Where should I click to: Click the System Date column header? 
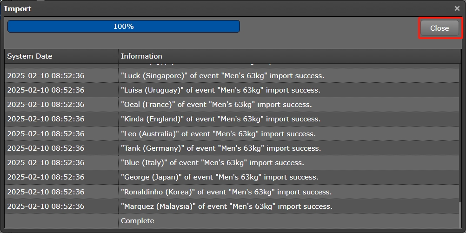point(30,56)
